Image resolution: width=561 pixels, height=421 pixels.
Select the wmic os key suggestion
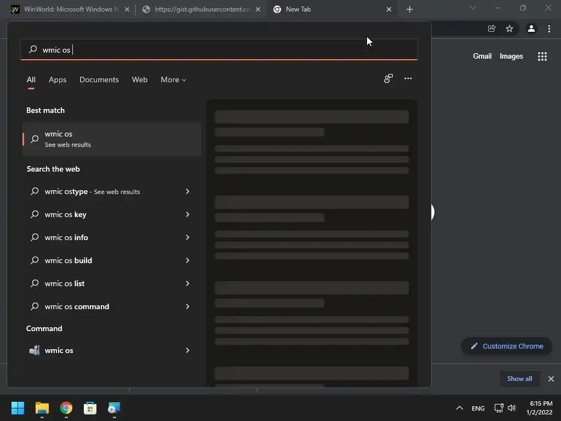(112, 214)
